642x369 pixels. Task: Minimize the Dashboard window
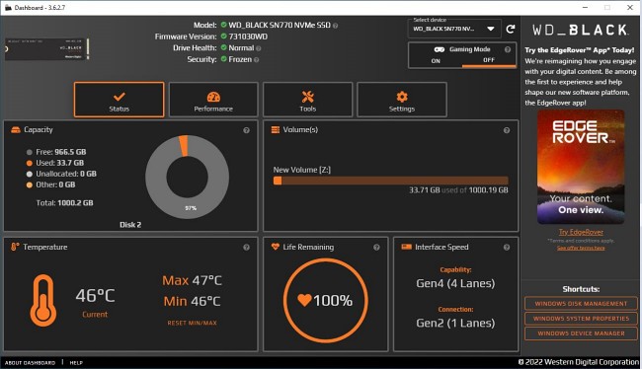pyautogui.click(x=585, y=7)
